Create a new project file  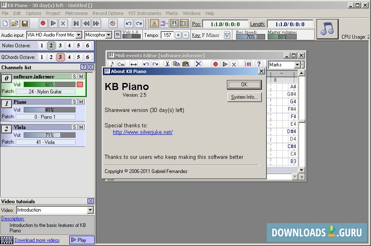pos(5,23)
